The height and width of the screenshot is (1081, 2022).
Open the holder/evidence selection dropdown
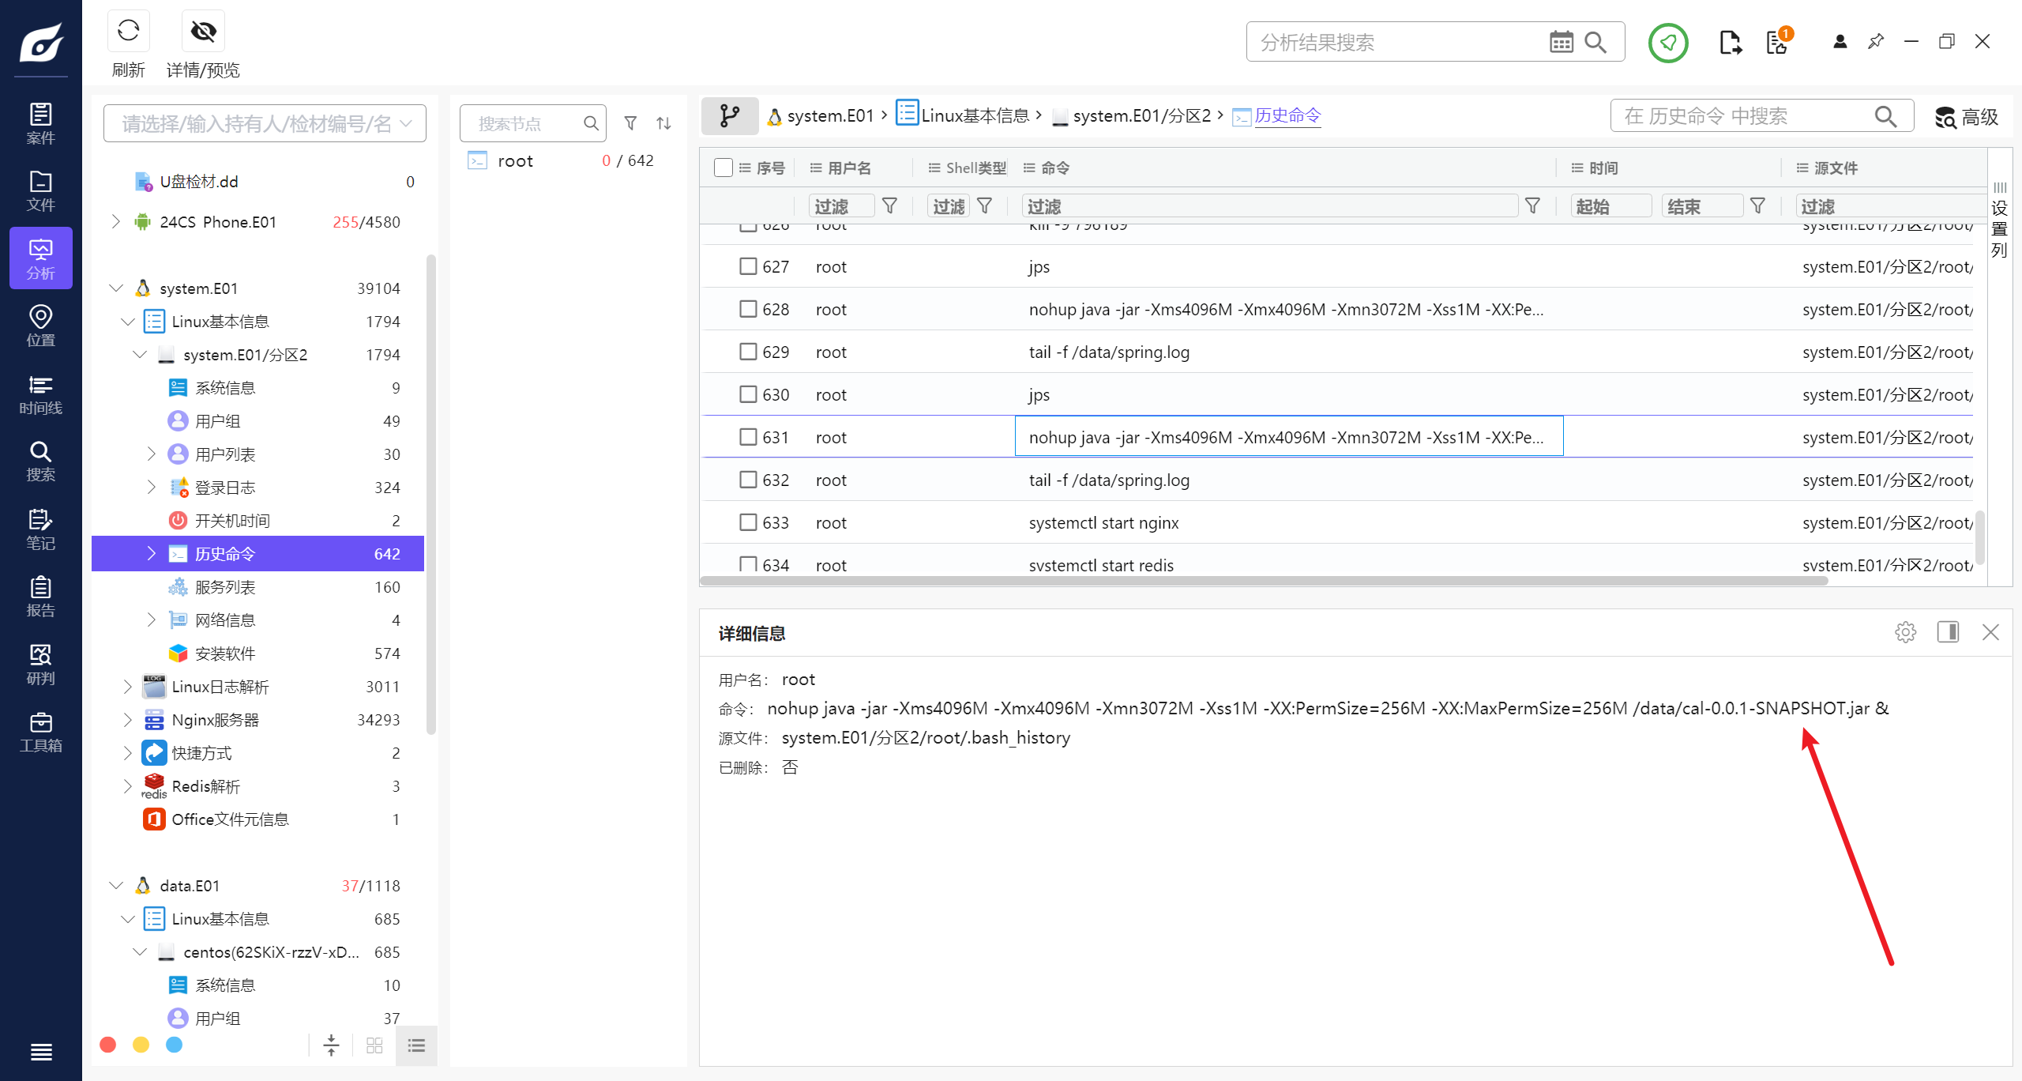[265, 123]
